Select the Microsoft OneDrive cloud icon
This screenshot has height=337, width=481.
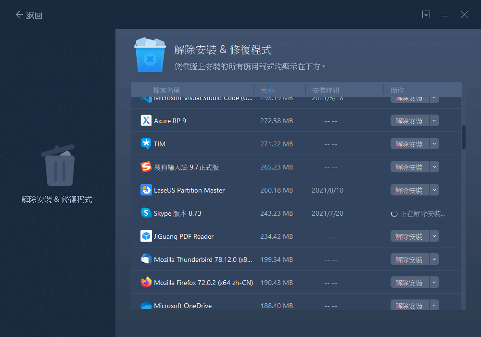point(146,305)
